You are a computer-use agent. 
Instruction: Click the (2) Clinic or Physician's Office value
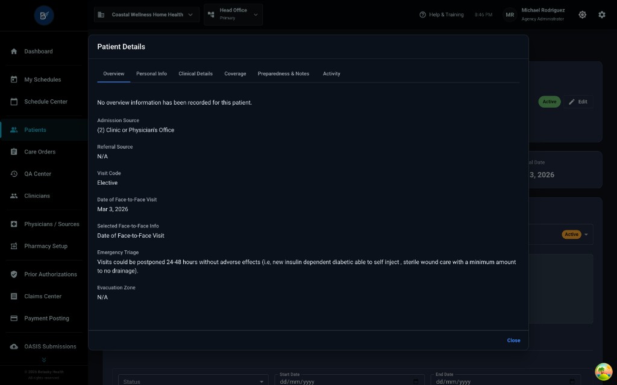[136, 130]
